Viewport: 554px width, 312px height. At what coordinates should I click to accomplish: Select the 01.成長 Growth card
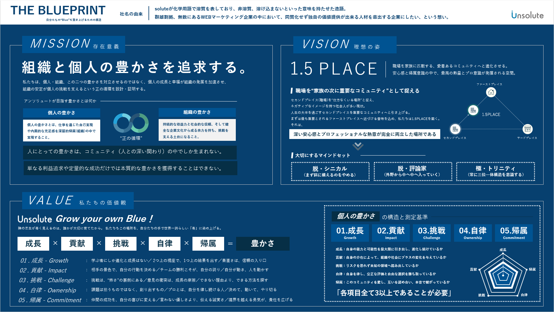[350, 233]
